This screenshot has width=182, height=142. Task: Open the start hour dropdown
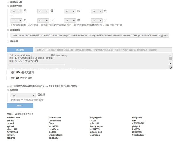(x=70, y=11)
